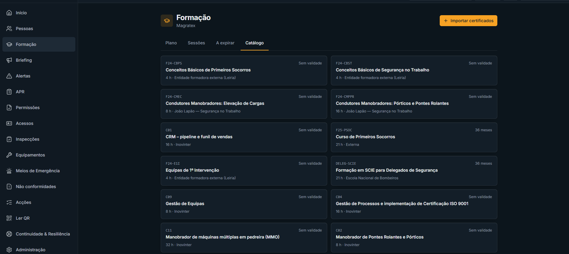Viewport: 569px width, 254px height.
Task: Select CRM – pipeline e funil de vendas
Action: point(199,137)
